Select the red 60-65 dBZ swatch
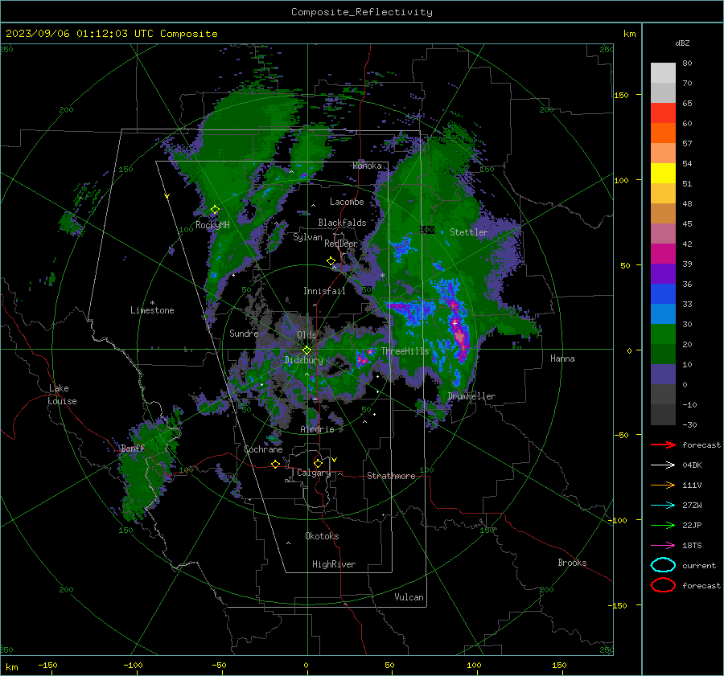724x676 pixels. [x=663, y=113]
